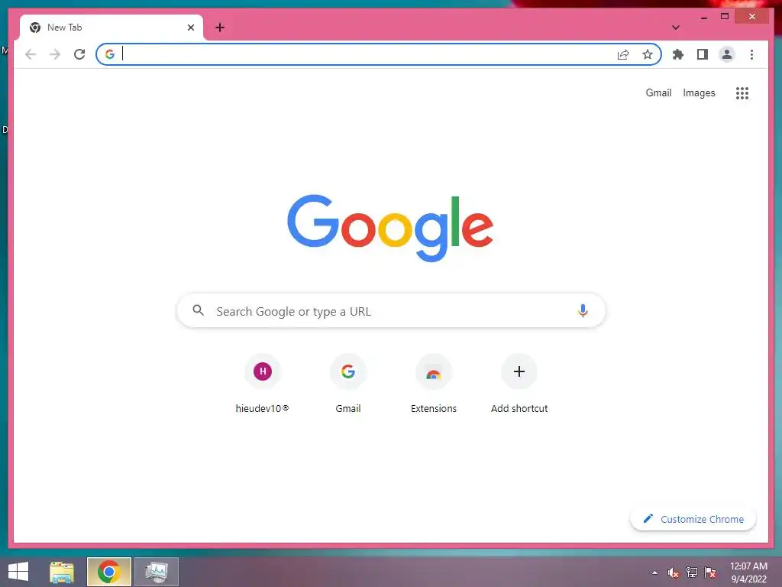Click the forward navigation arrow
Image resolution: width=782 pixels, height=587 pixels.
coord(55,54)
